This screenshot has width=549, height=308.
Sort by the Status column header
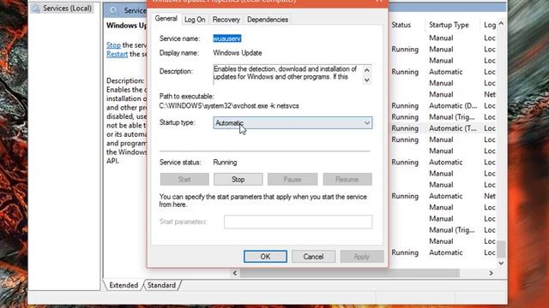[x=401, y=25]
